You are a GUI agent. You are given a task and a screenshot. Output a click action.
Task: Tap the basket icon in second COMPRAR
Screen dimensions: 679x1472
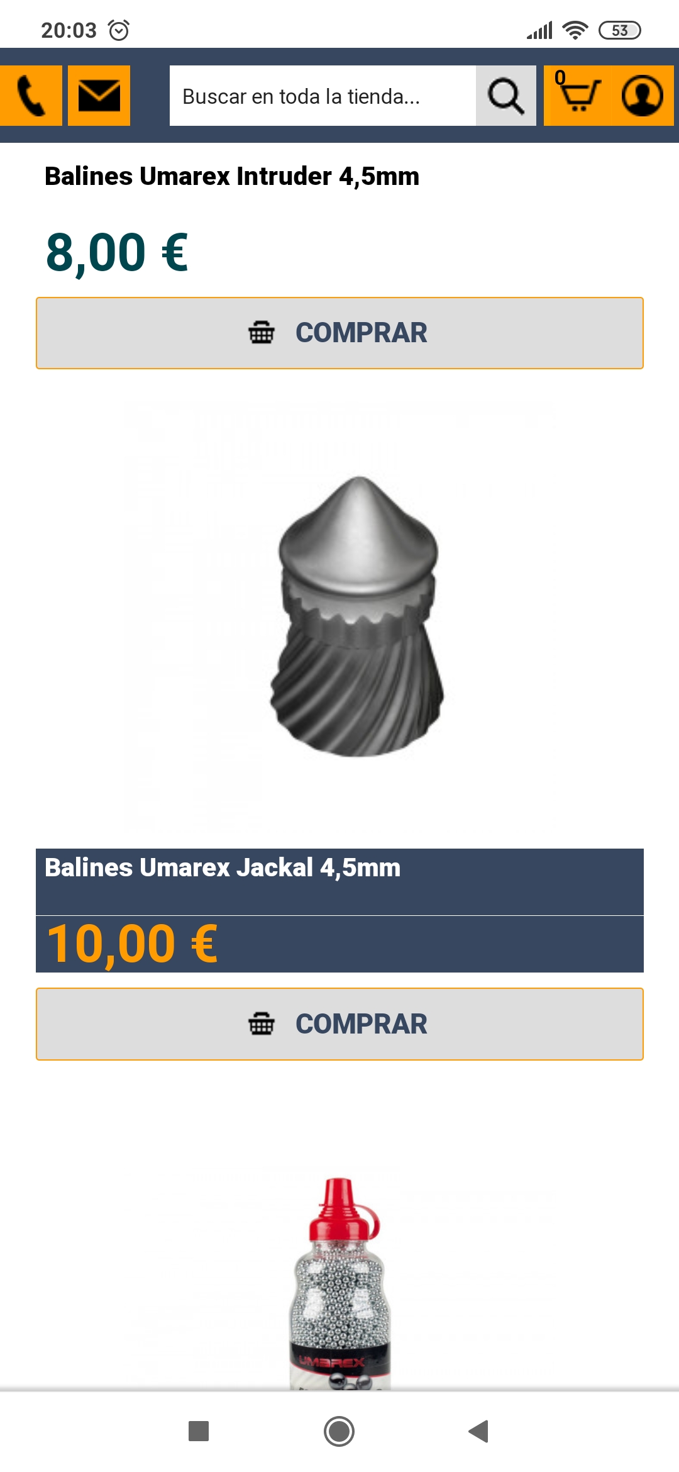tap(262, 1023)
